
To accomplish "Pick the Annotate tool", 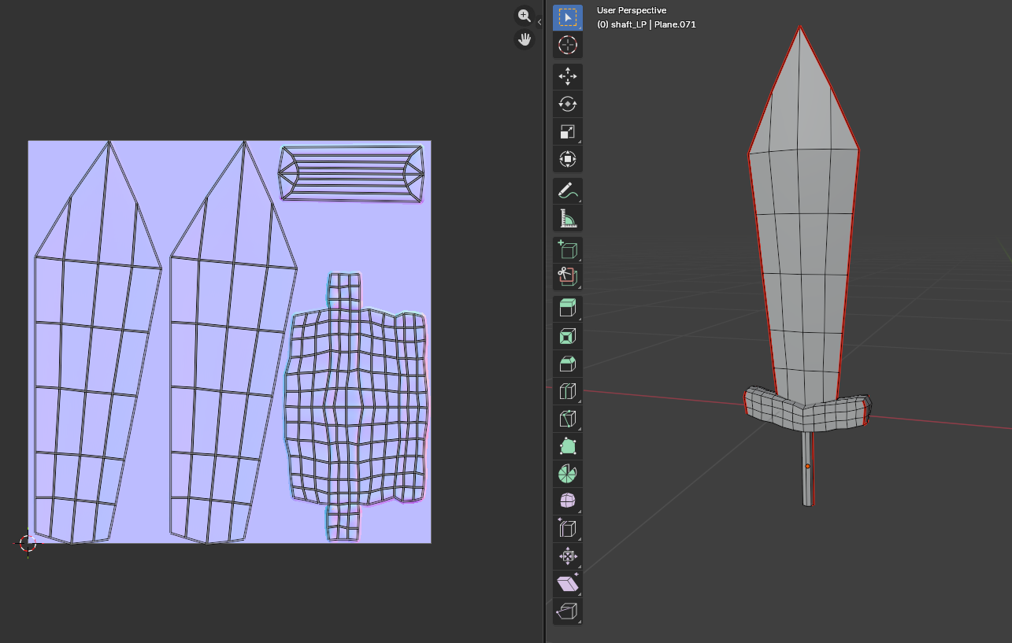I will coord(567,190).
